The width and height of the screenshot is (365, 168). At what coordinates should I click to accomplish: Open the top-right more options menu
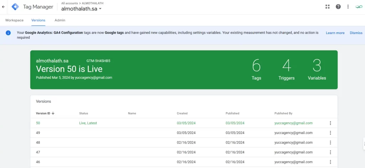(348, 7)
